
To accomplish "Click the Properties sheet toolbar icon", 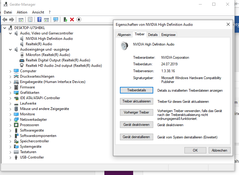I will pyautogui.click(x=30, y=19).
